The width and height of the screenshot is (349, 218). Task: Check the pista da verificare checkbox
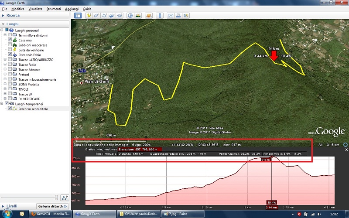pos(10,50)
